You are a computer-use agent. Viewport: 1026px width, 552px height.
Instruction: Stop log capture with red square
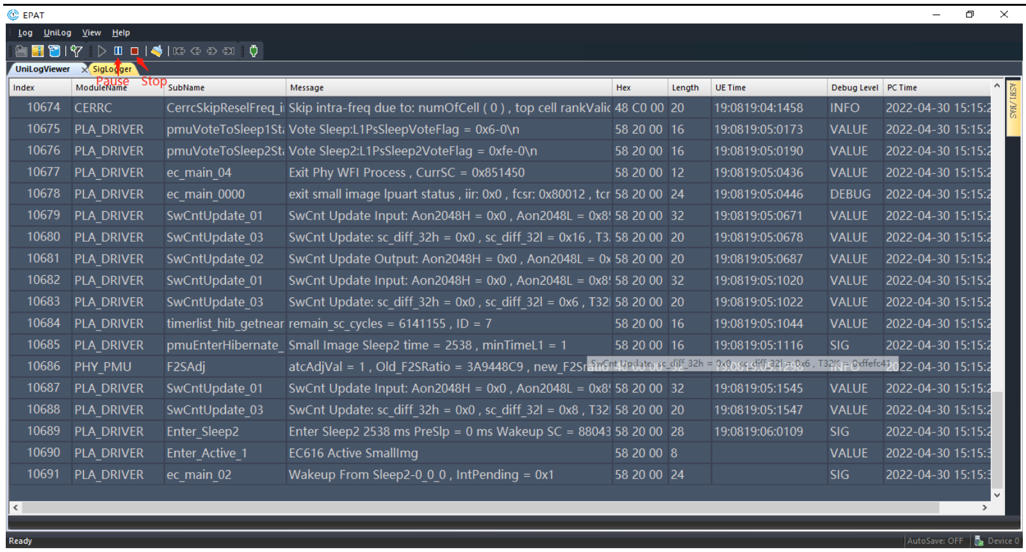click(134, 51)
